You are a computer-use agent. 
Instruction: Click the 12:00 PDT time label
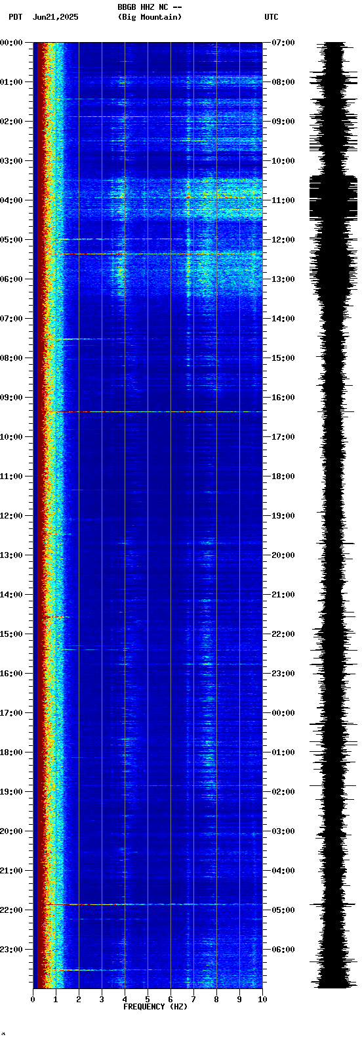pyautogui.click(x=11, y=516)
